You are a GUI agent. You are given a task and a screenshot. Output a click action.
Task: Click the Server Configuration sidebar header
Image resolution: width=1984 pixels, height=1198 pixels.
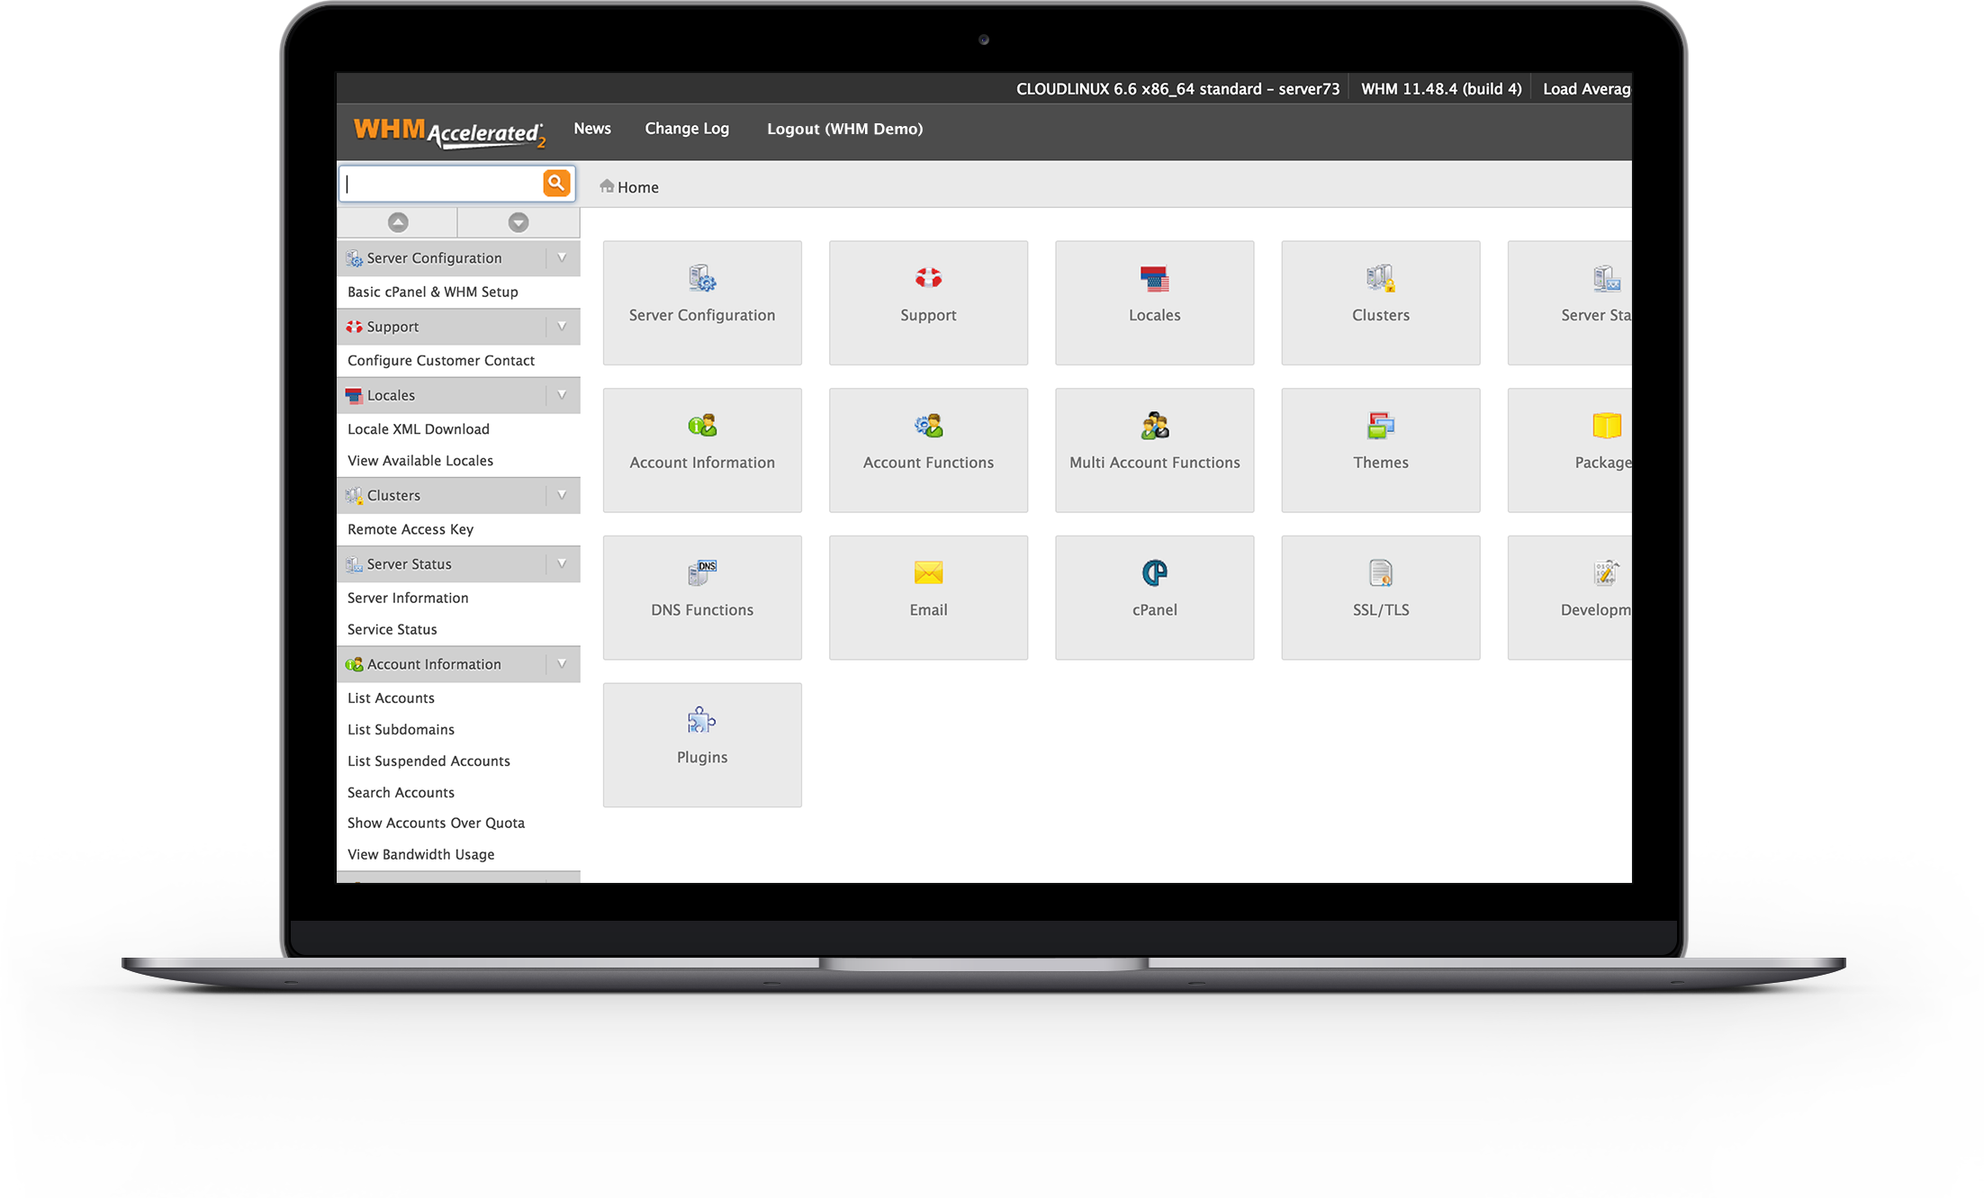pos(458,258)
